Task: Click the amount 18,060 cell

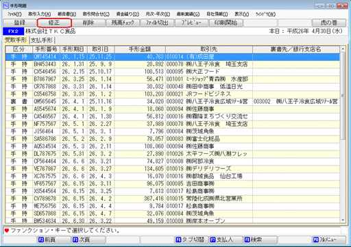Action: (x=140, y=109)
